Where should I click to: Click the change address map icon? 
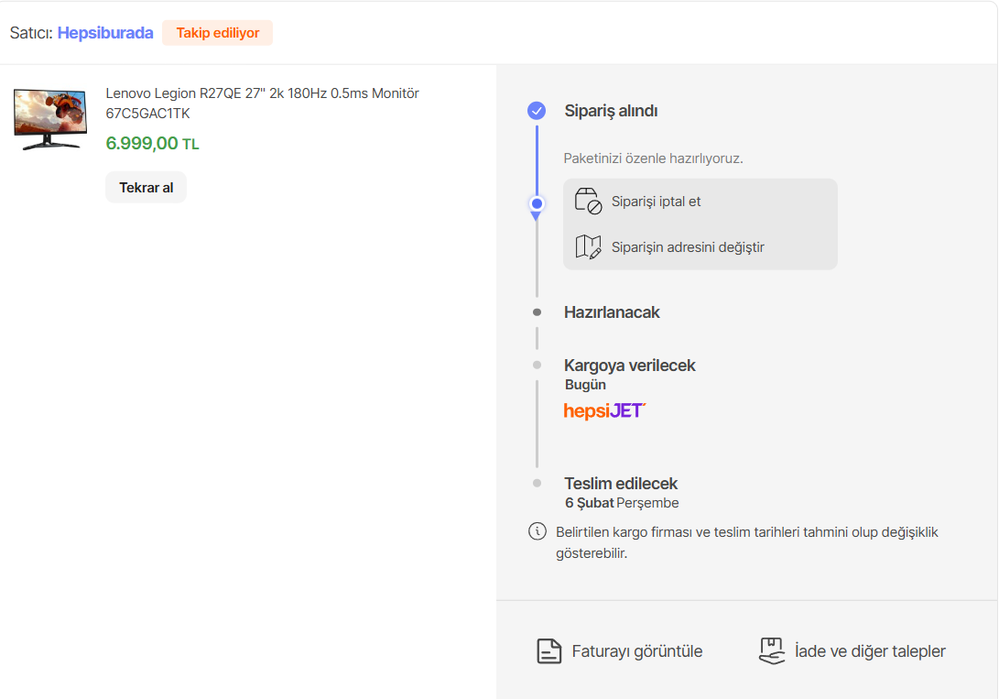[x=588, y=247]
